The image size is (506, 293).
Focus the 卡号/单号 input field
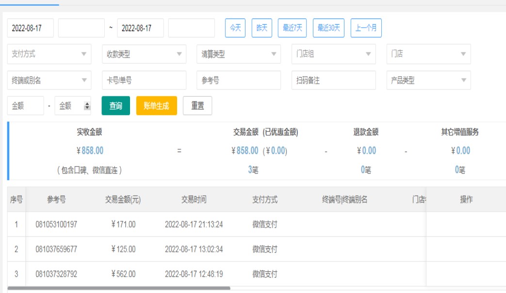point(144,81)
